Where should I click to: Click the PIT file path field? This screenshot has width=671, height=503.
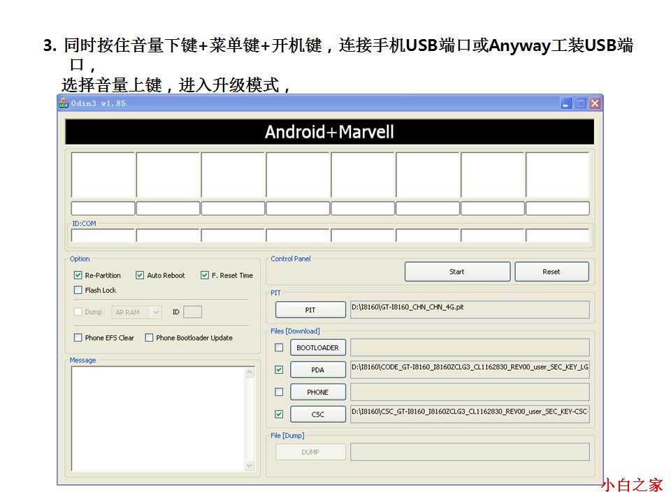(470, 309)
